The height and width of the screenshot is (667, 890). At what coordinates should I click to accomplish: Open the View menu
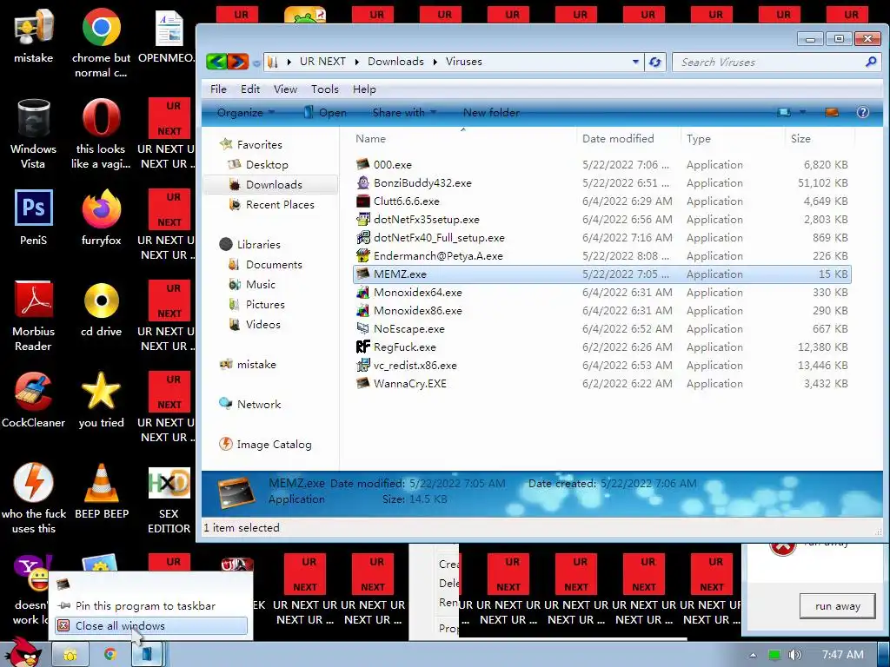click(x=285, y=89)
